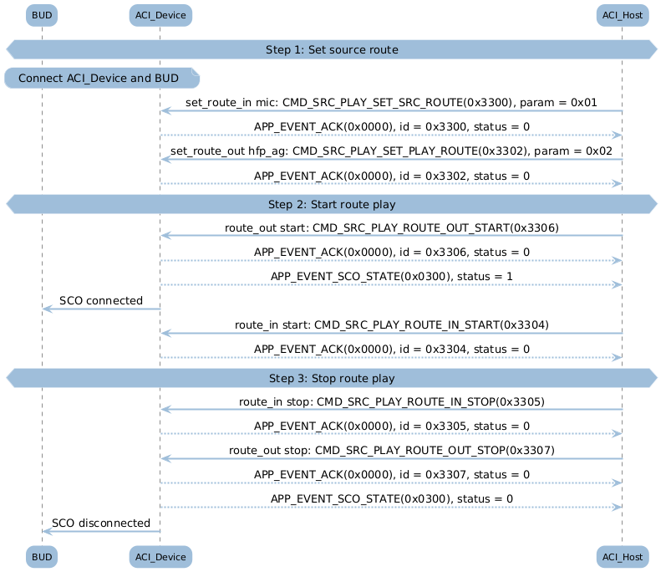Click the top BUD participant box

42,15
